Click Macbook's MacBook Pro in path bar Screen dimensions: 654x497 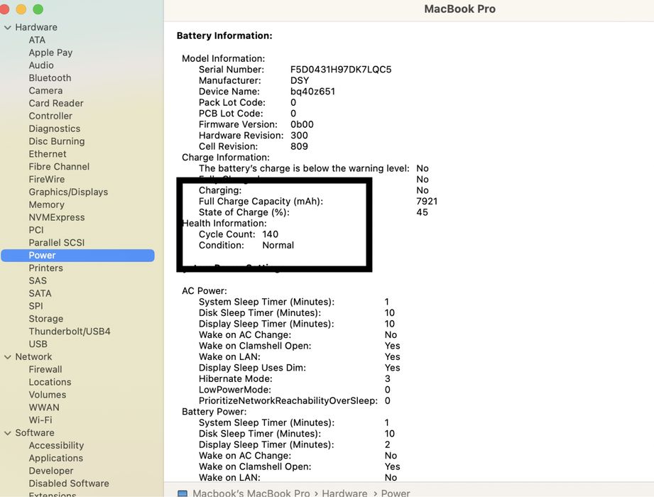pos(251,493)
